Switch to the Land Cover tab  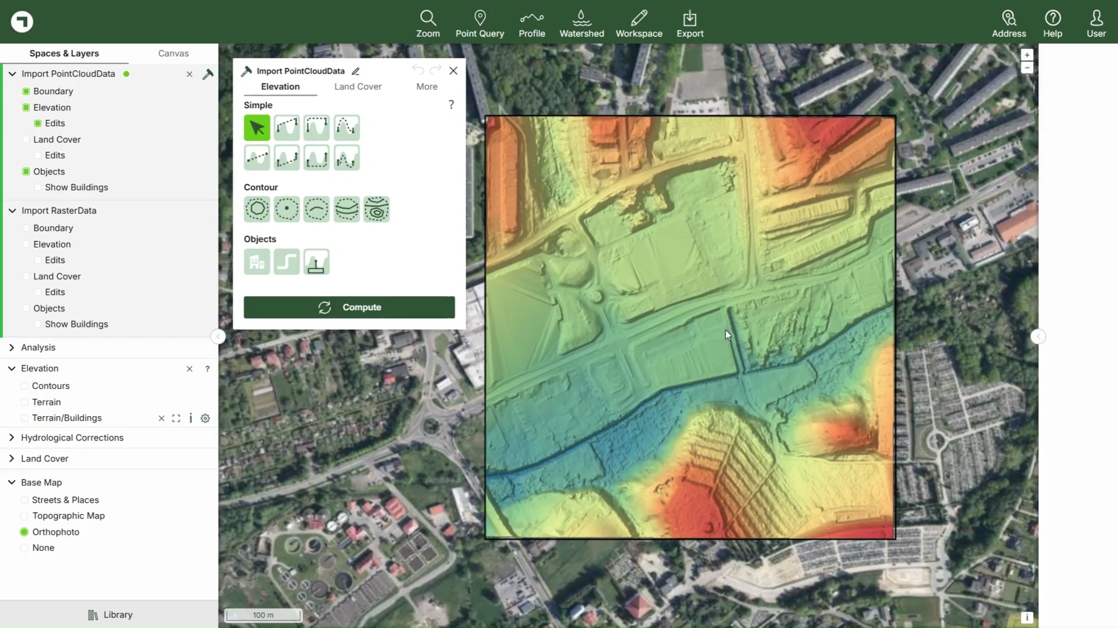click(x=357, y=87)
